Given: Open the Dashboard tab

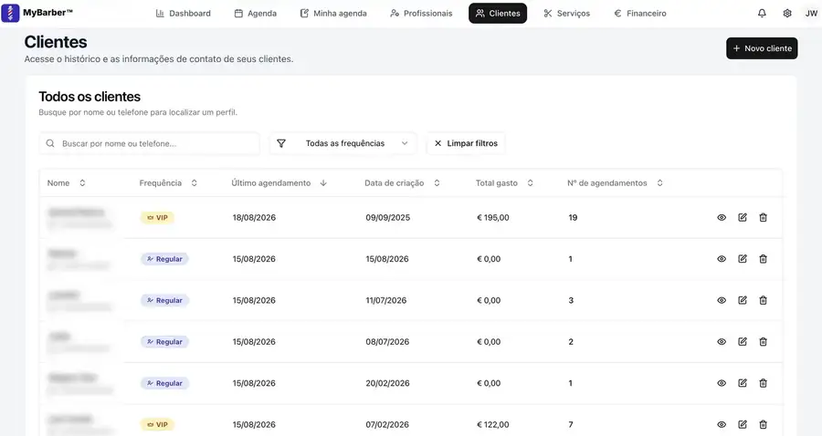Looking at the screenshot, I should click(x=183, y=13).
